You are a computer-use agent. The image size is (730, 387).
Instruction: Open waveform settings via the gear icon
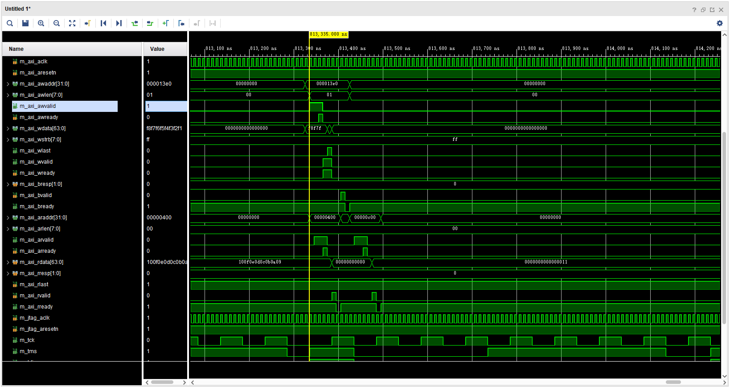pos(720,23)
